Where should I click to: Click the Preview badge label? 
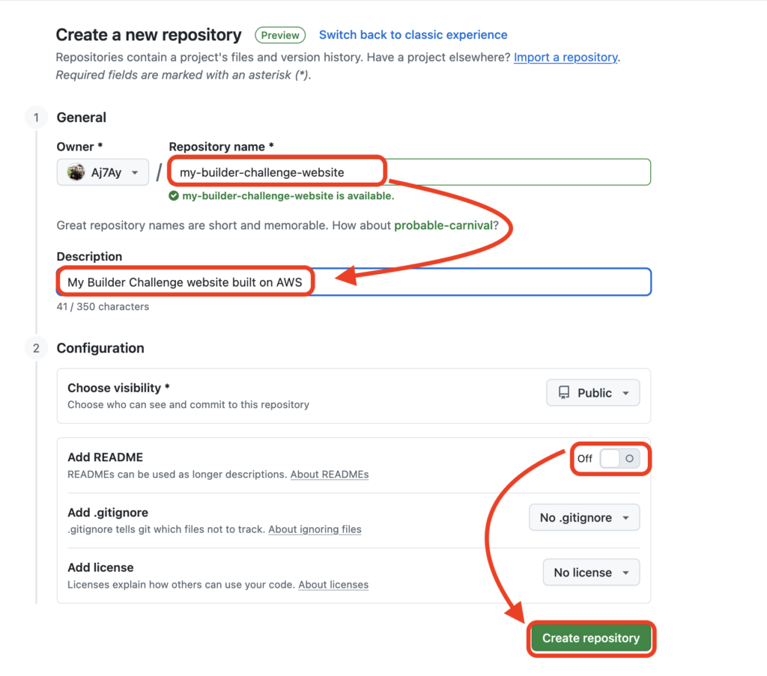(x=280, y=35)
